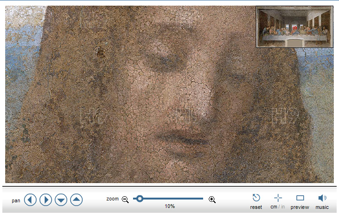Click the 'music' text label
Viewport: 339px width, 215px height.
tap(322, 207)
